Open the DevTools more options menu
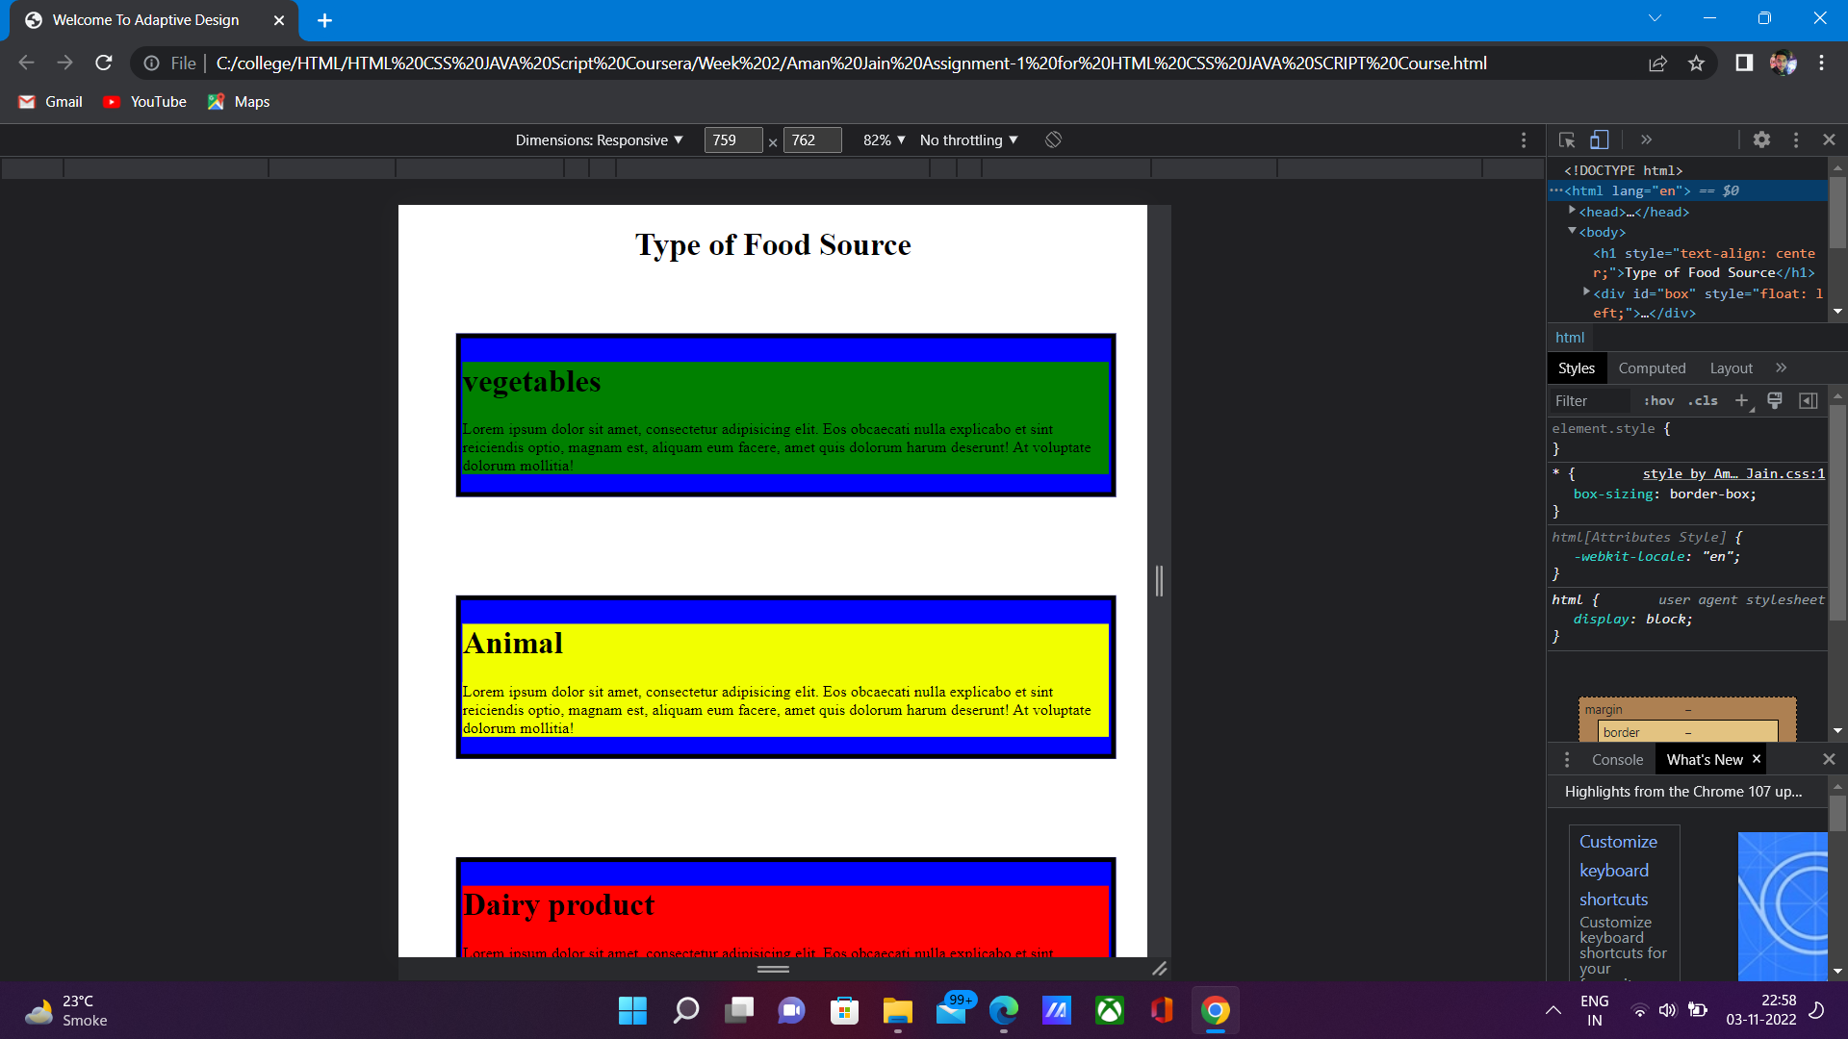 (1795, 139)
